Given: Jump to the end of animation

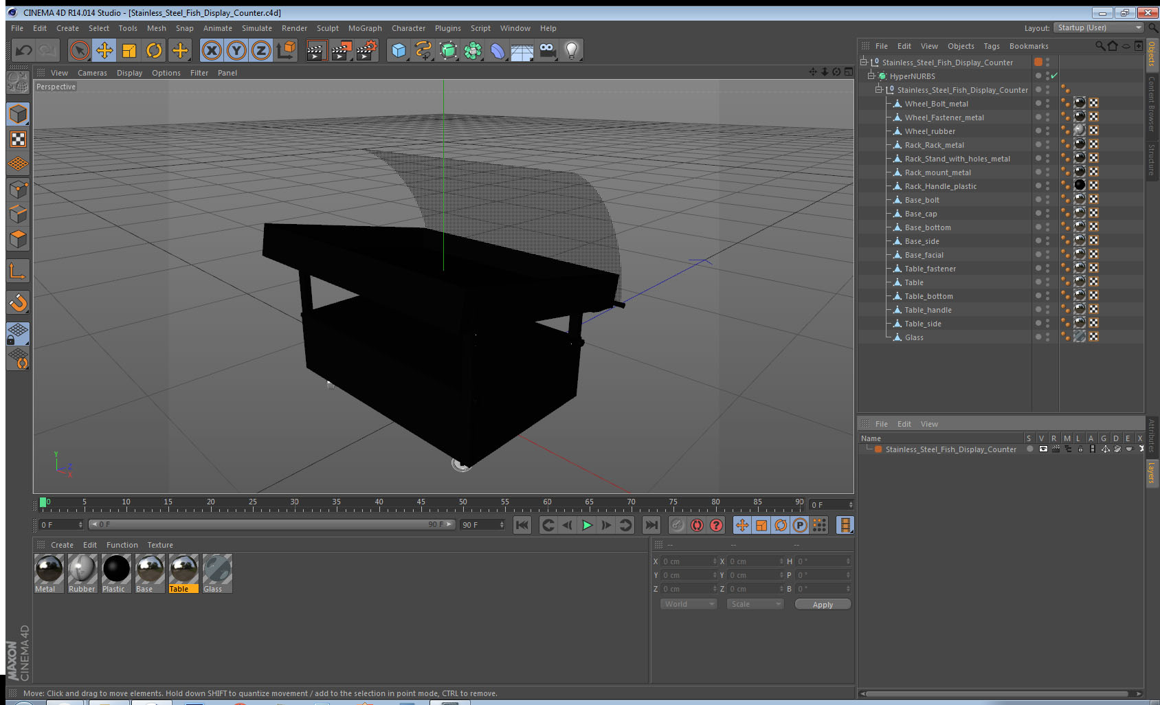Looking at the screenshot, I should [x=651, y=525].
